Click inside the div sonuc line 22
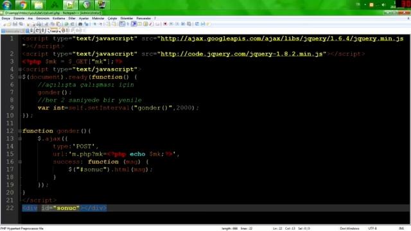411x231 pixels. 64,208
